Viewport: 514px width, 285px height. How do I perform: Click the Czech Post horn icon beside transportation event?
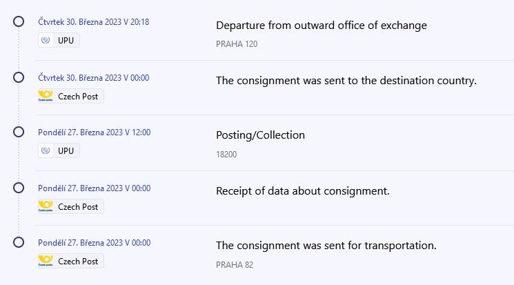tap(46, 261)
